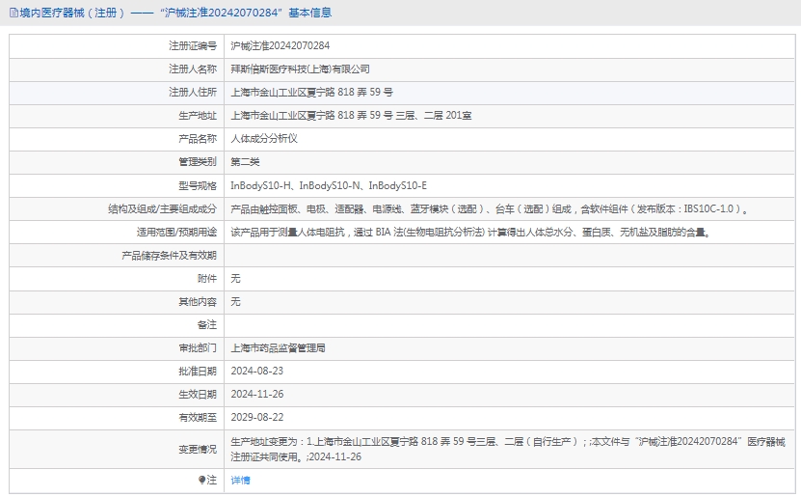Click the 注册人住所 address value
This screenshot has width=801, height=497.
[x=311, y=92]
